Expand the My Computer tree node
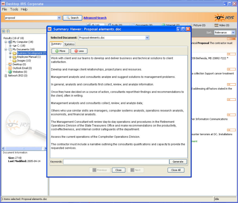This screenshot has height=203, width=238. click(x=6, y=42)
